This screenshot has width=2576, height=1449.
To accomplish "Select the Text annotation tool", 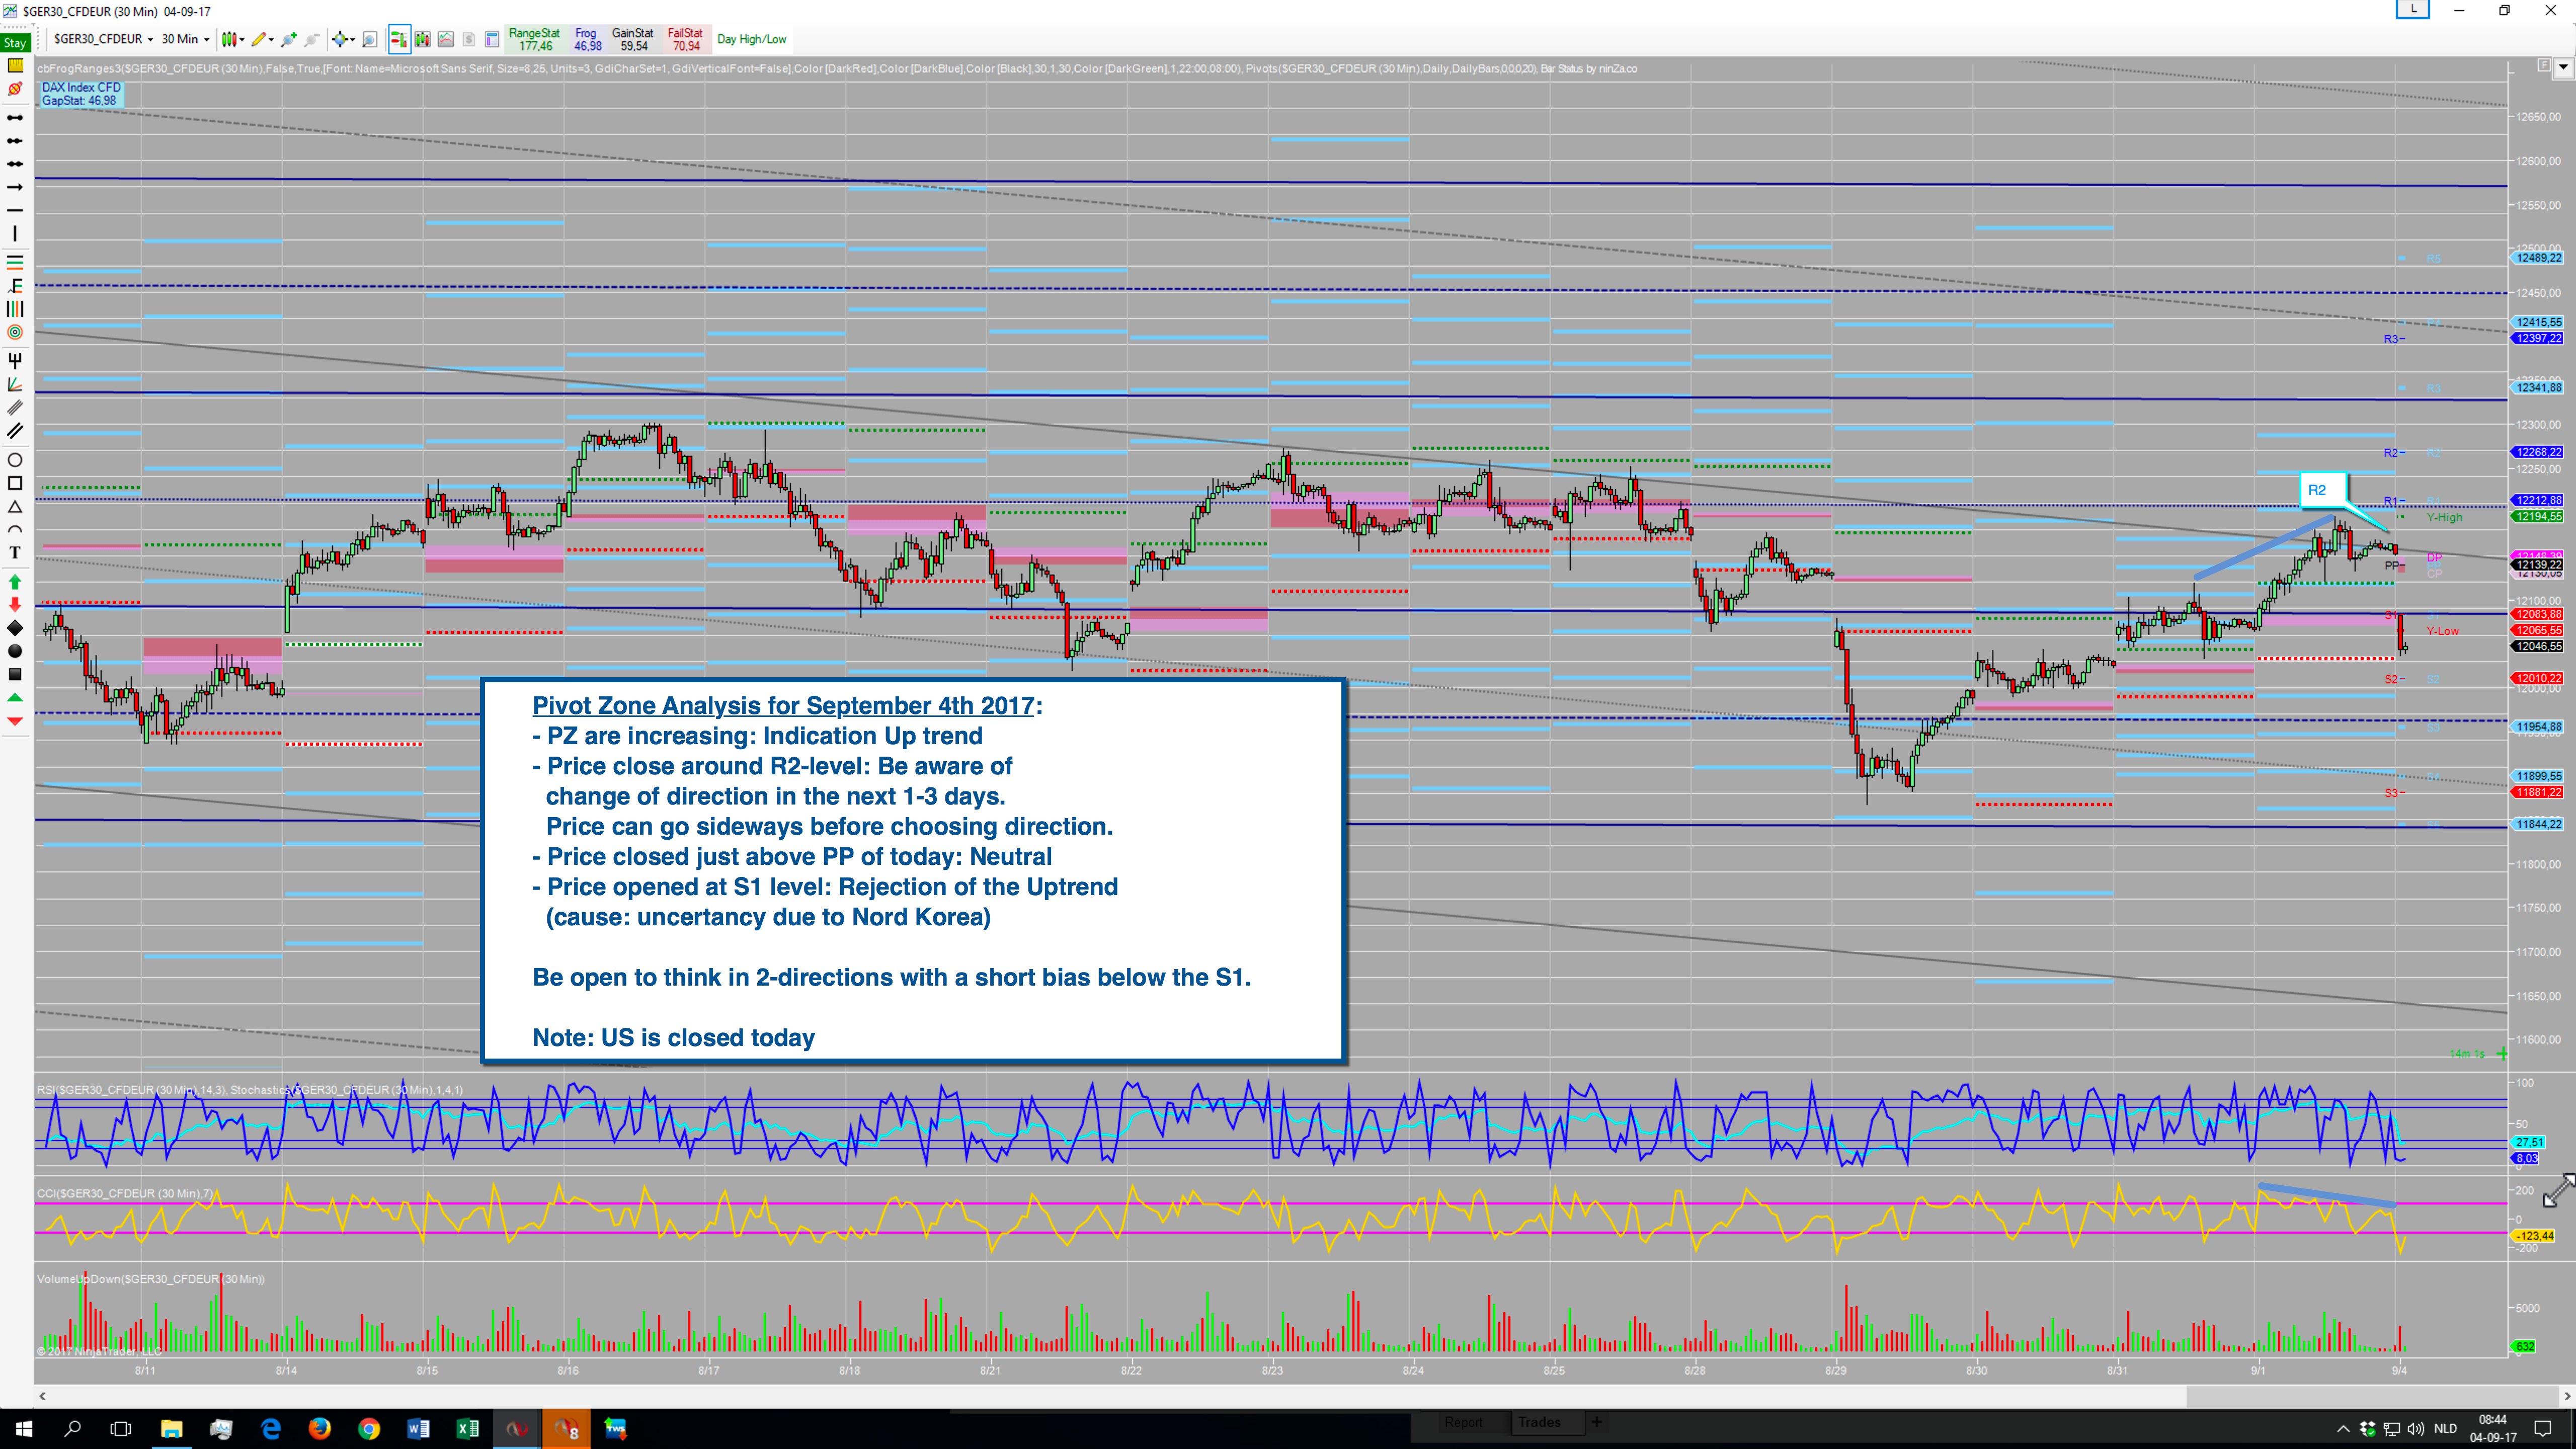I will tap(15, 552).
